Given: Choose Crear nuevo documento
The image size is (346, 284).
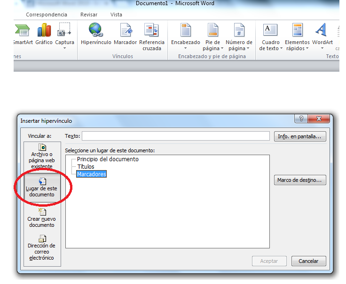Looking at the screenshot, I should click(42, 218).
